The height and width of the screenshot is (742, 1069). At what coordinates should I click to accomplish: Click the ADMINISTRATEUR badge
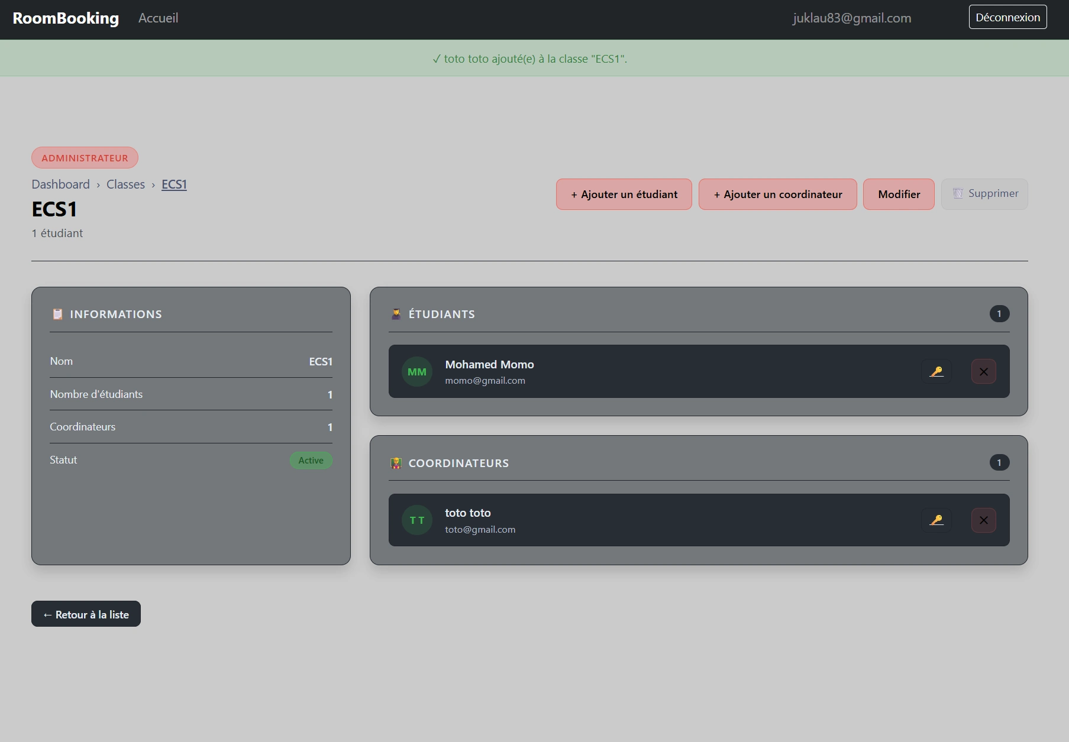coord(85,157)
